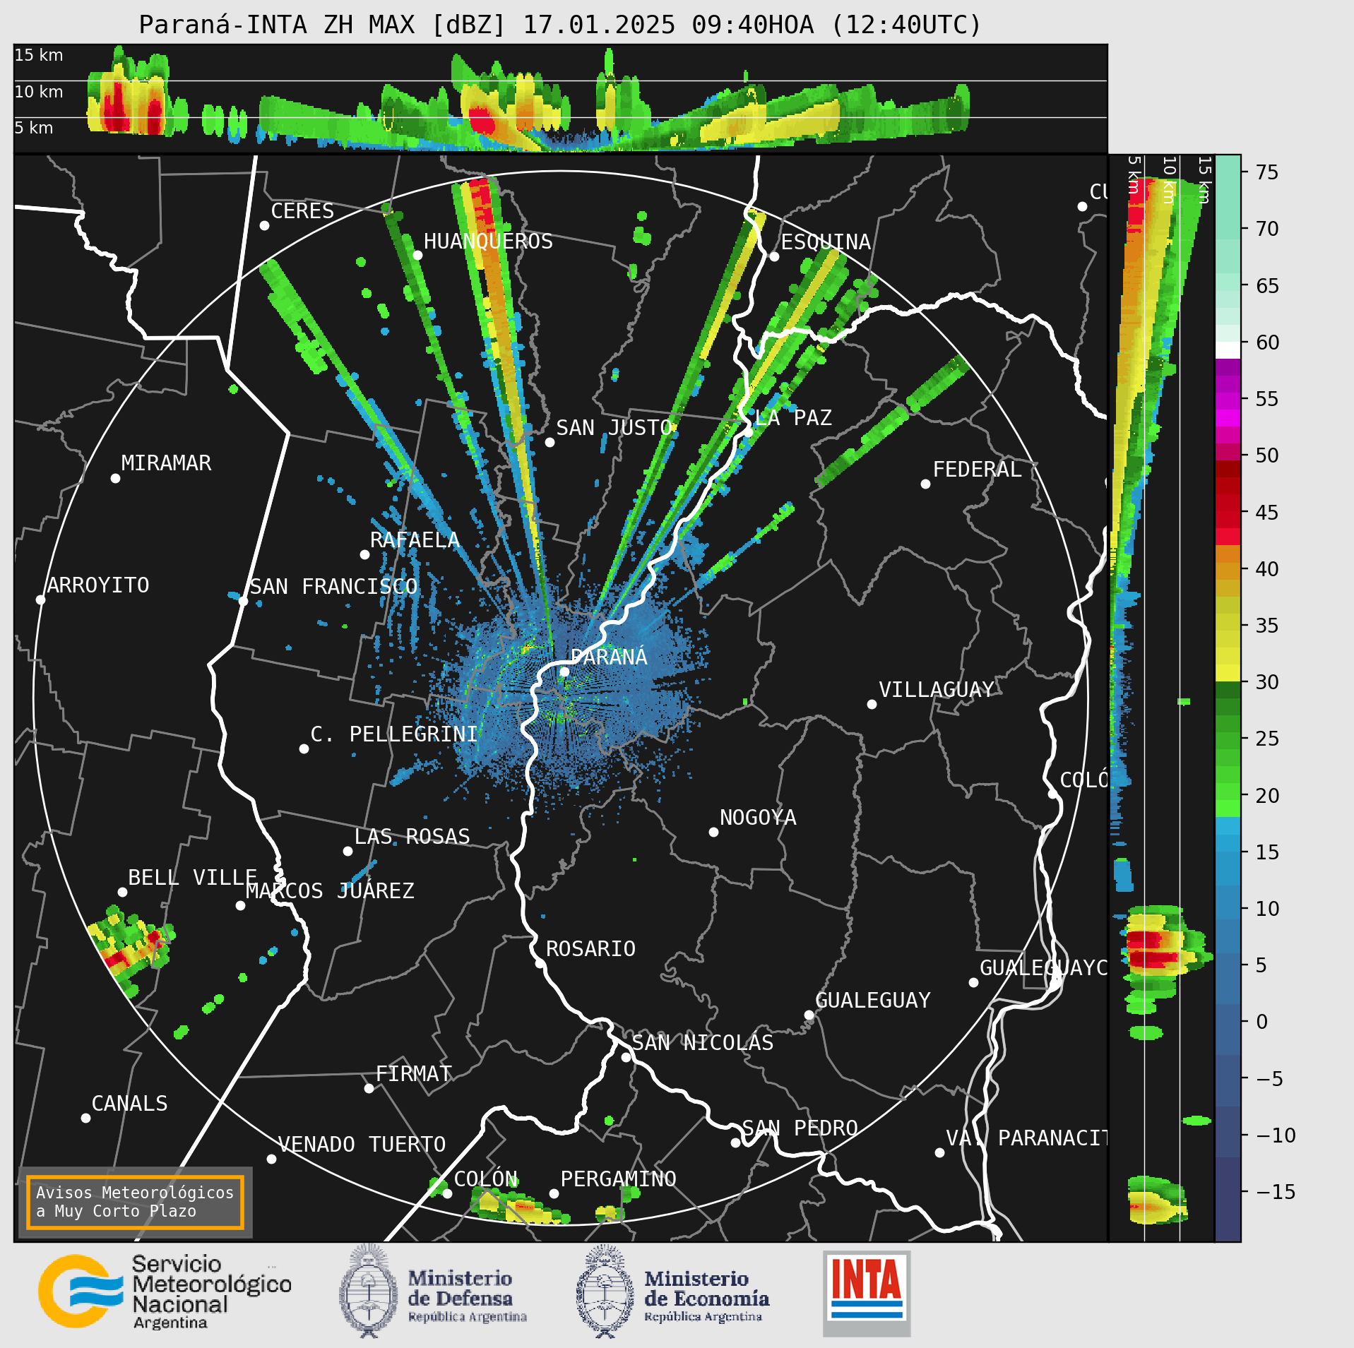Screen dimensions: 1354x1348
Task: Click the C. PELLEGRINI city label
Action: pos(394,734)
